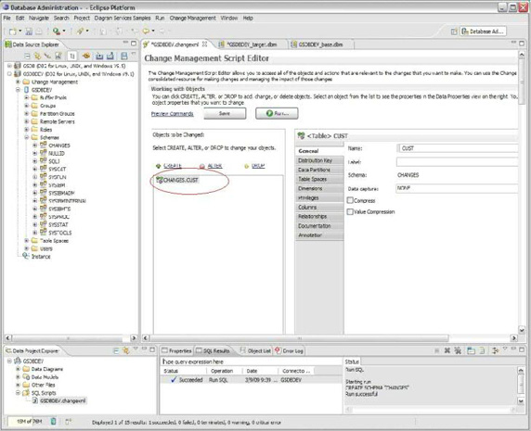Open the Change Management menu

pyautogui.click(x=193, y=18)
